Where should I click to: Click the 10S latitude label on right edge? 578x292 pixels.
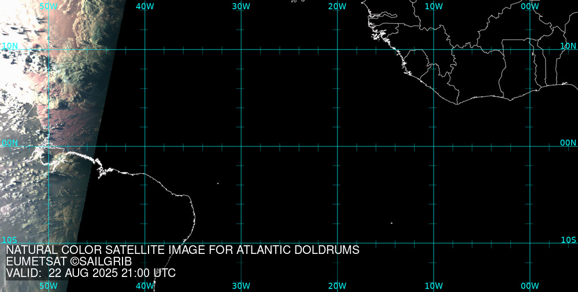click(568, 239)
